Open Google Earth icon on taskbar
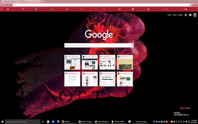The image size is (198, 124). 58,122
